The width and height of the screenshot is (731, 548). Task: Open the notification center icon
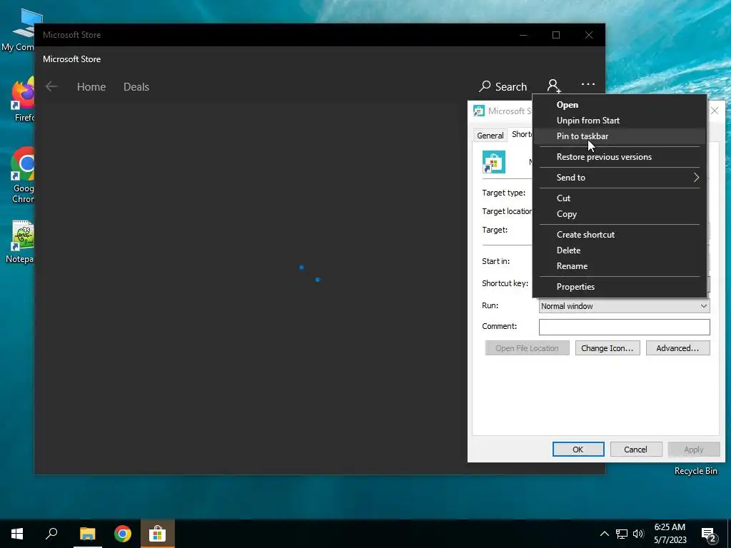[x=709, y=534]
